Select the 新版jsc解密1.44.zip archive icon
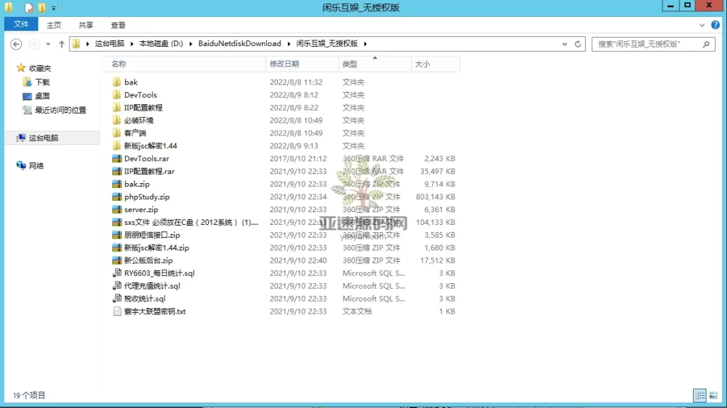The image size is (727, 408). click(x=117, y=248)
